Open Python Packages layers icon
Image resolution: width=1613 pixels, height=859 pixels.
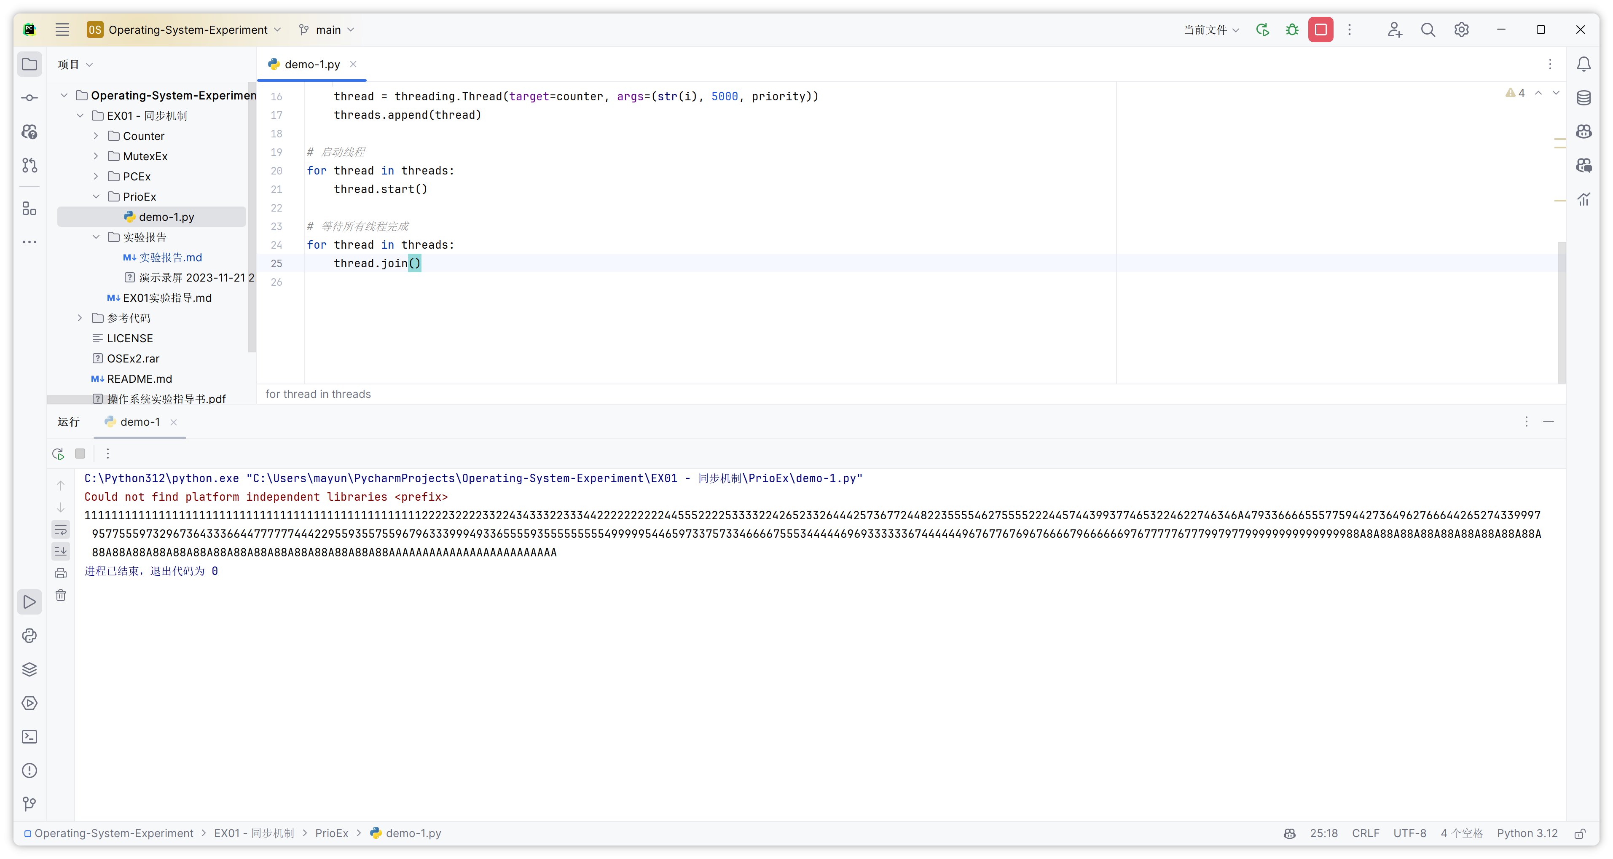coord(30,669)
